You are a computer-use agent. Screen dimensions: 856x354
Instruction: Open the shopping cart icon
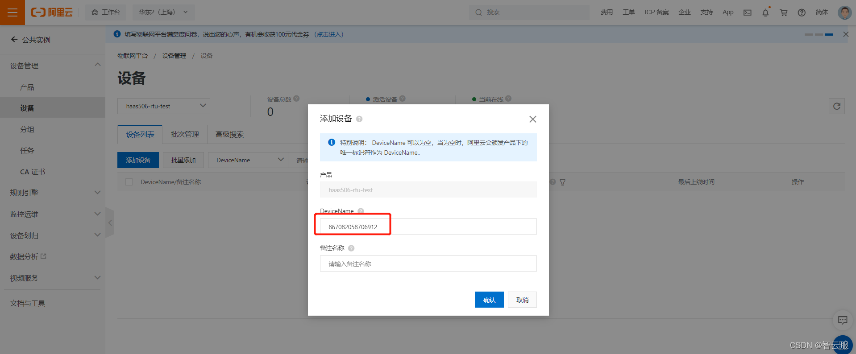click(x=784, y=12)
